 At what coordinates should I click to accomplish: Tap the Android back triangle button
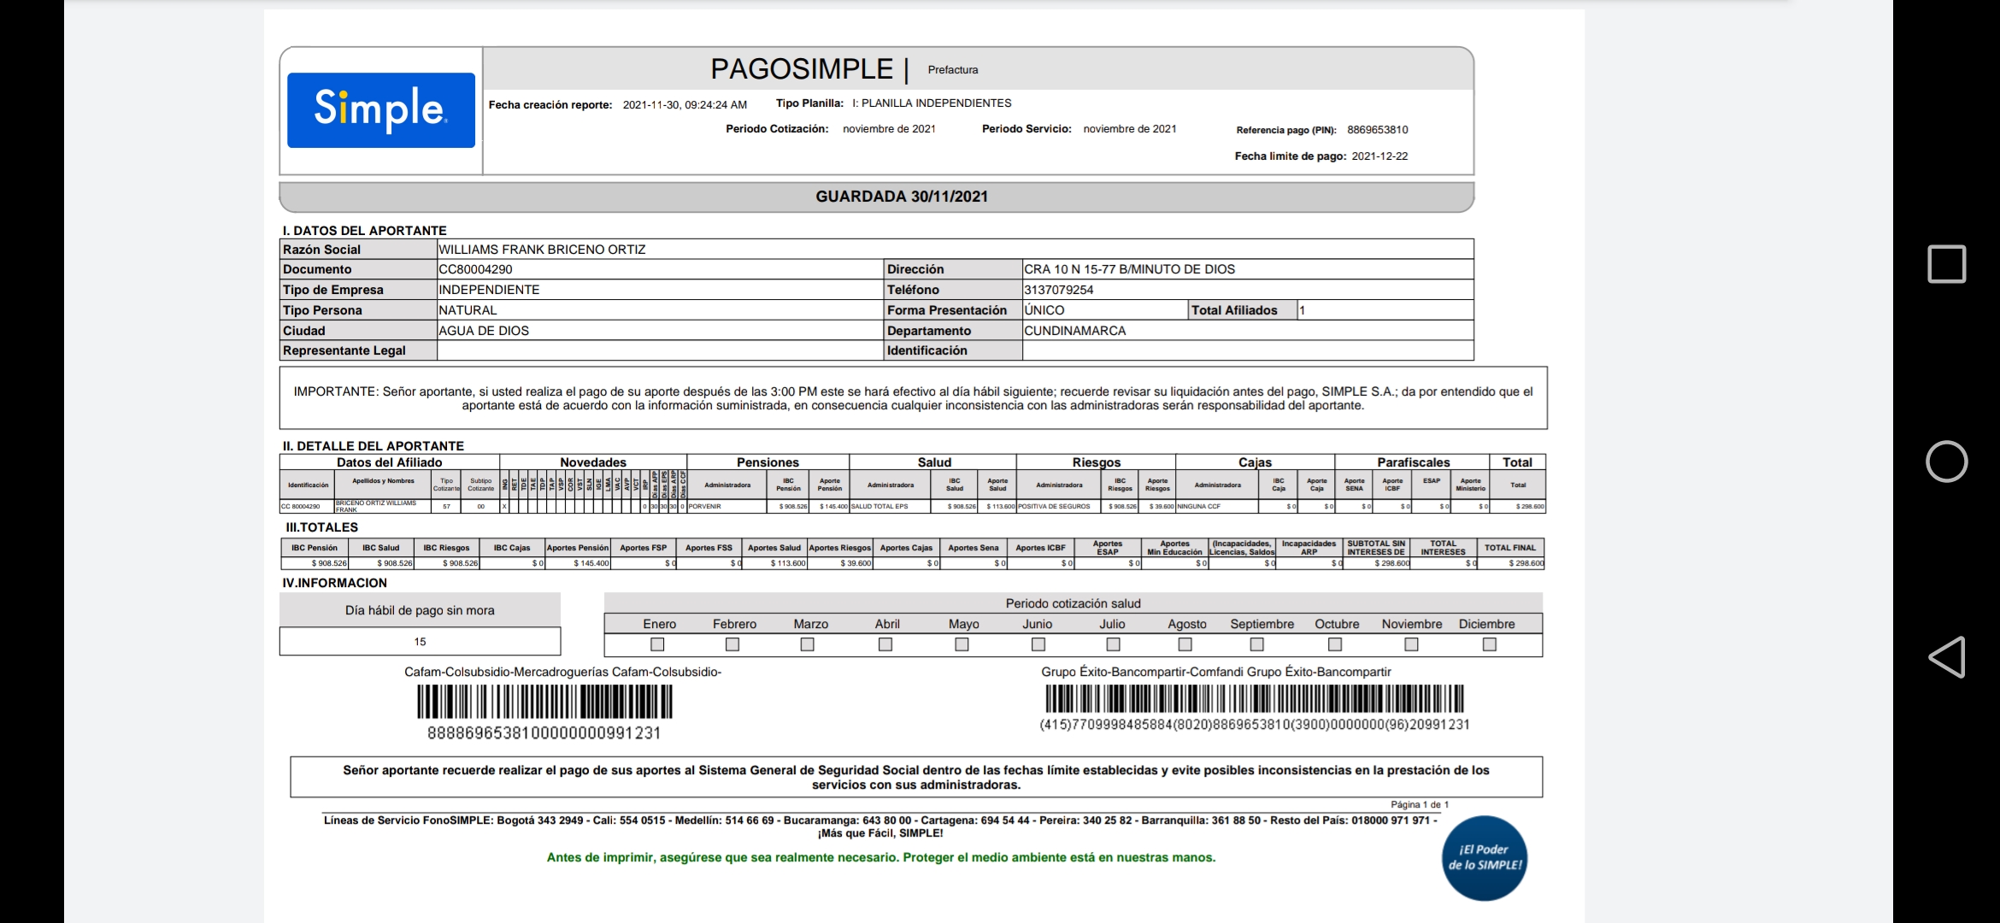pyautogui.click(x=1946, y=657)
